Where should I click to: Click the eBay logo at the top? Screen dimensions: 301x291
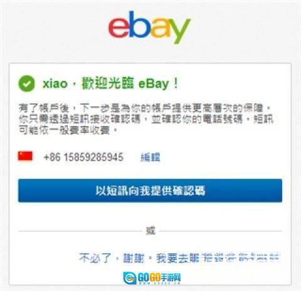pyautogui.click(x=149, y=27)
